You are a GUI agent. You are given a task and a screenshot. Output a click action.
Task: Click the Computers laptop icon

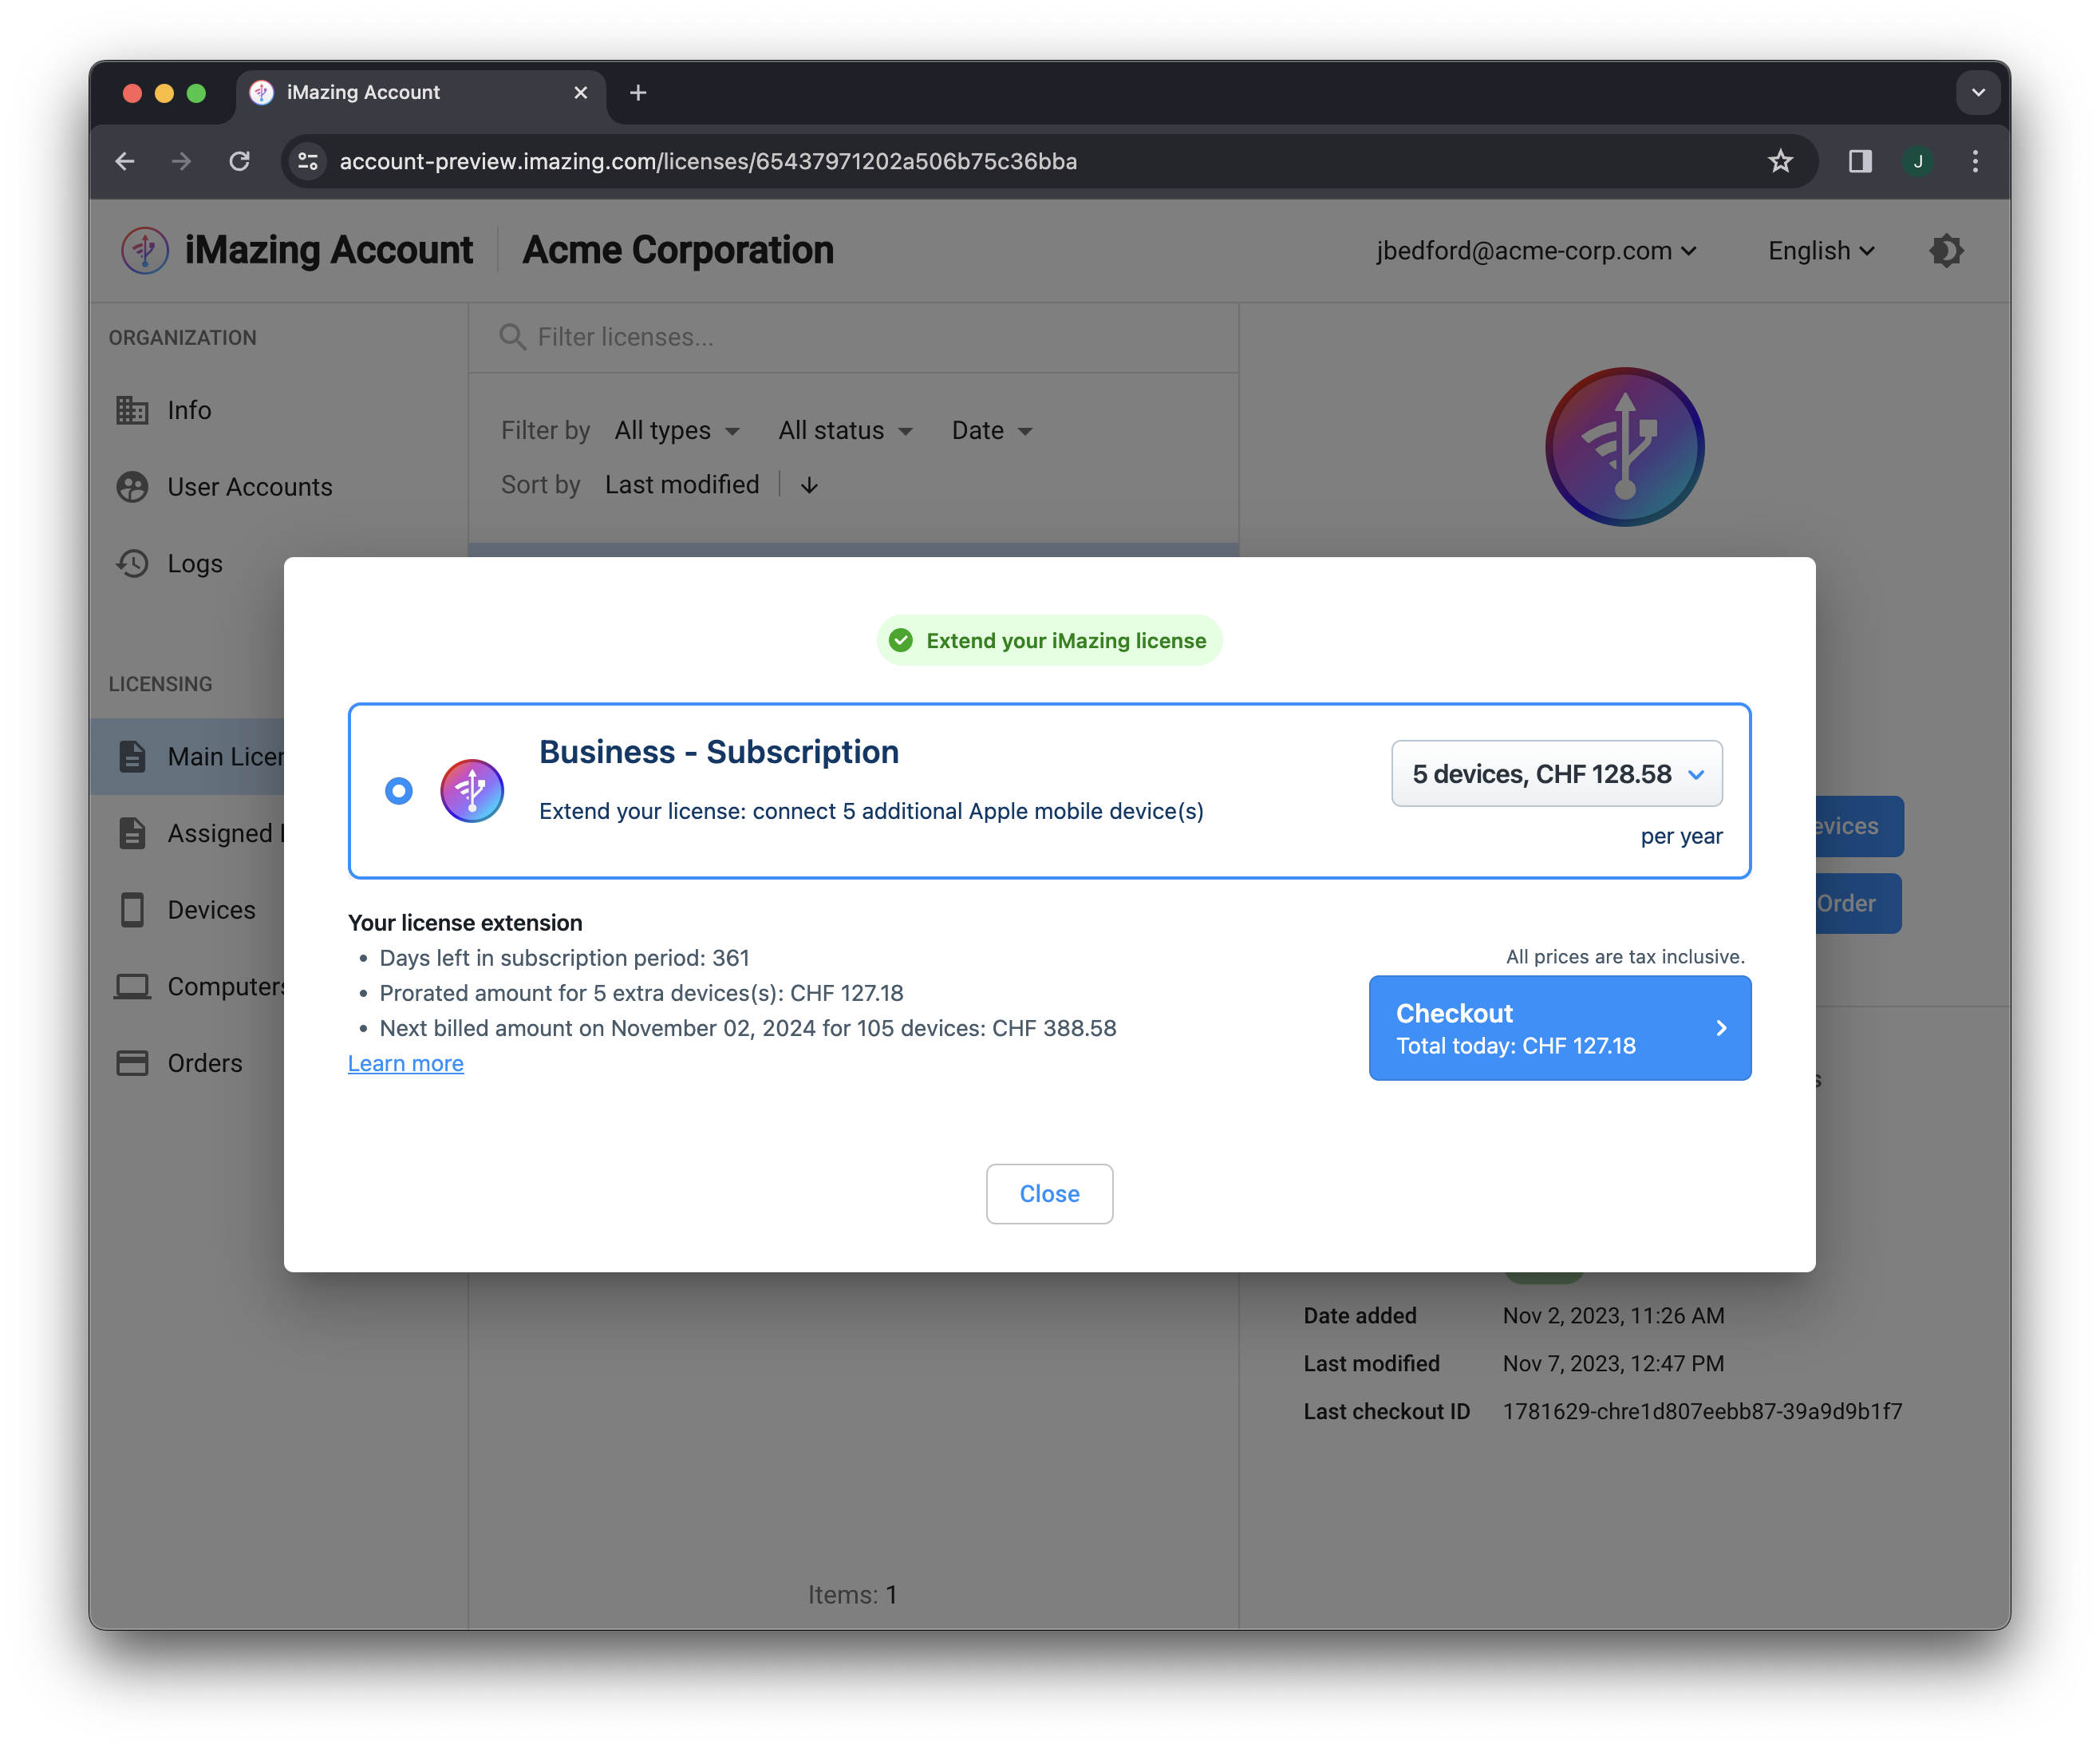[132, 987]
